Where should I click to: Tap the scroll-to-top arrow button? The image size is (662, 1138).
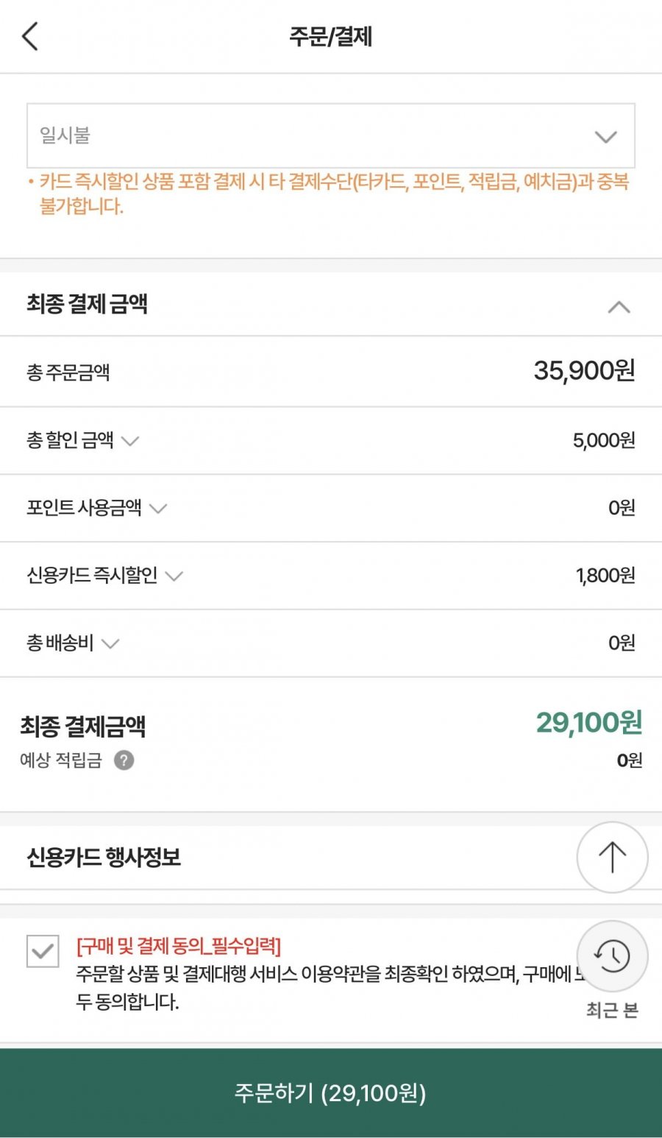pyautogui.click(x=612, y=858)
